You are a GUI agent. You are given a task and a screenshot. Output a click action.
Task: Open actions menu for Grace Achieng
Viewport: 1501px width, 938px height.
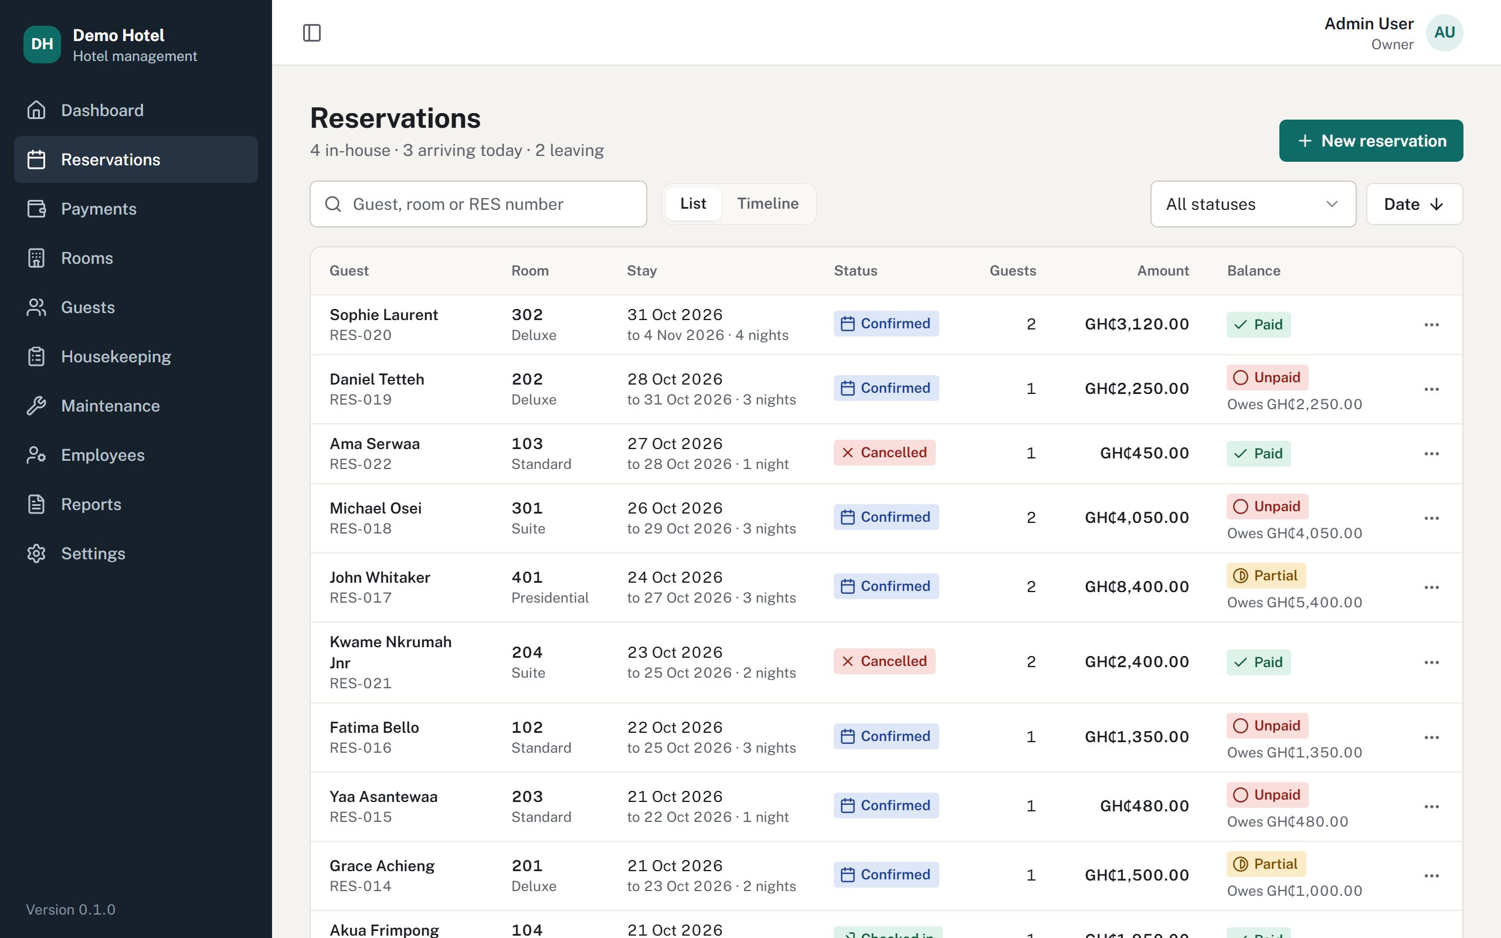click(1432, 875)
